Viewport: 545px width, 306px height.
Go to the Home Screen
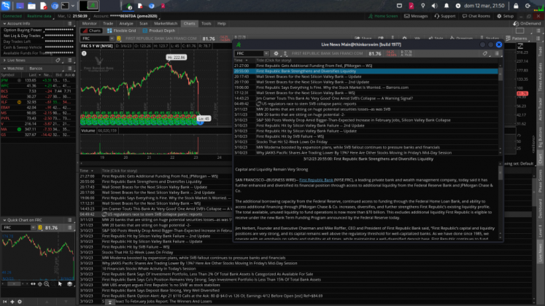pyautogui.click(x=383, y=16)
